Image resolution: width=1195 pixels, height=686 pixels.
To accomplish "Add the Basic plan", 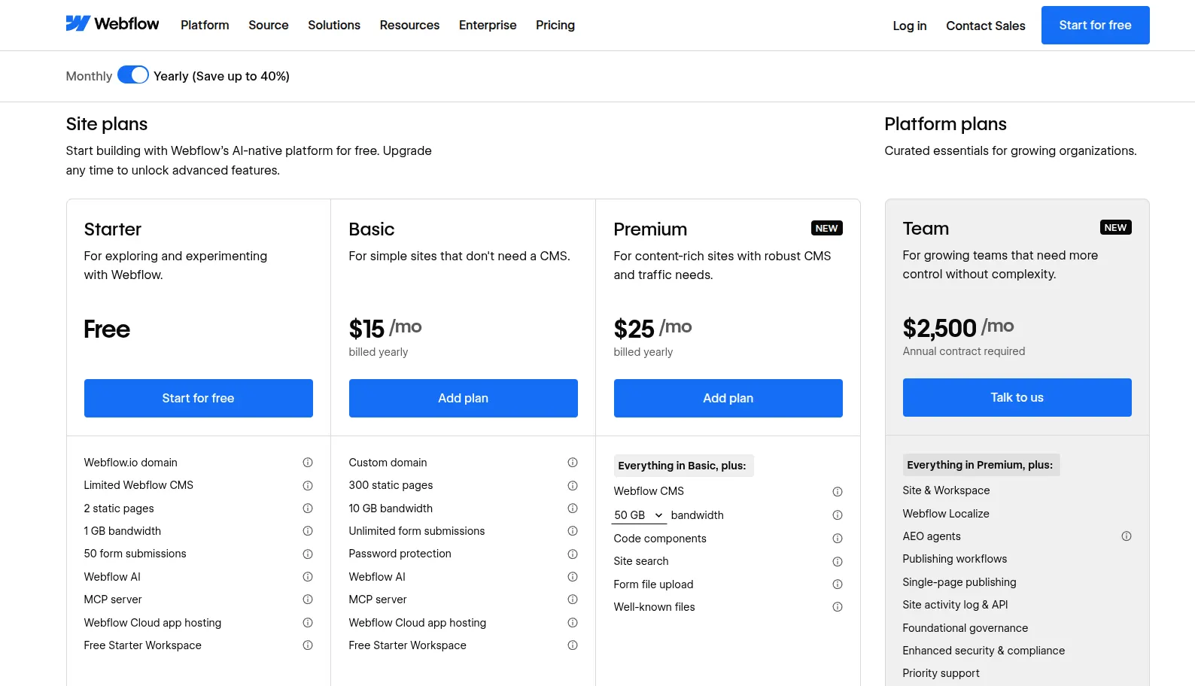I will [x=464, y=398].
